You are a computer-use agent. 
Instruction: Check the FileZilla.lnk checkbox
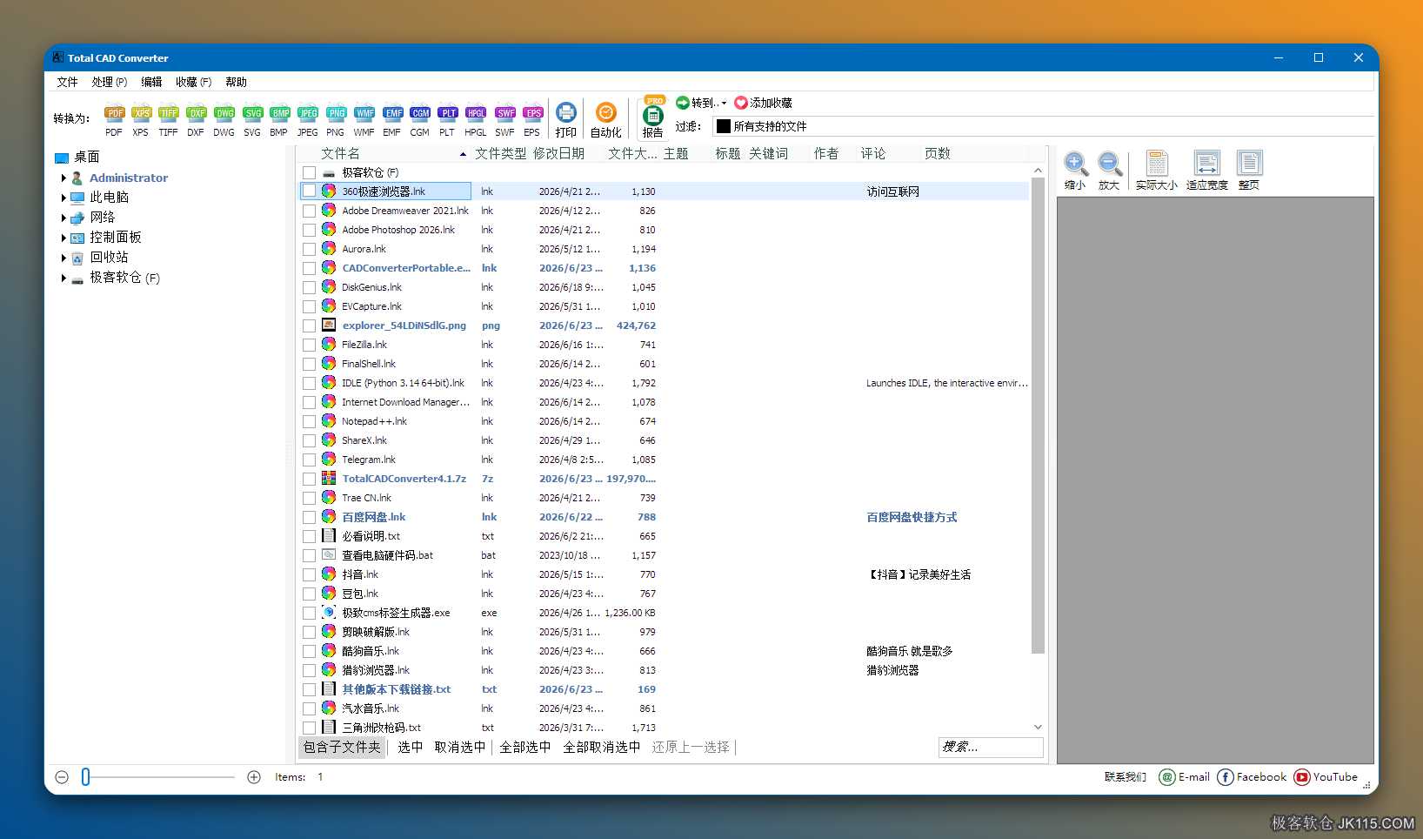click(x=310, y=345)
